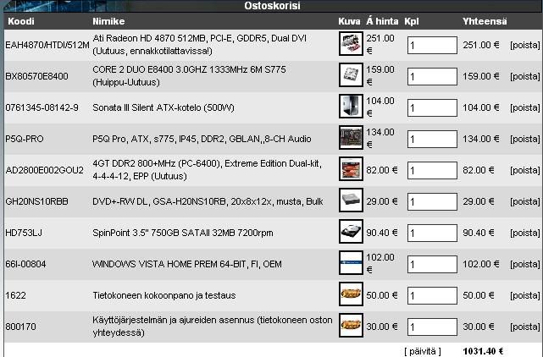
Task: Remove P5Q Pro with poista link
Action: click(524, 139)
